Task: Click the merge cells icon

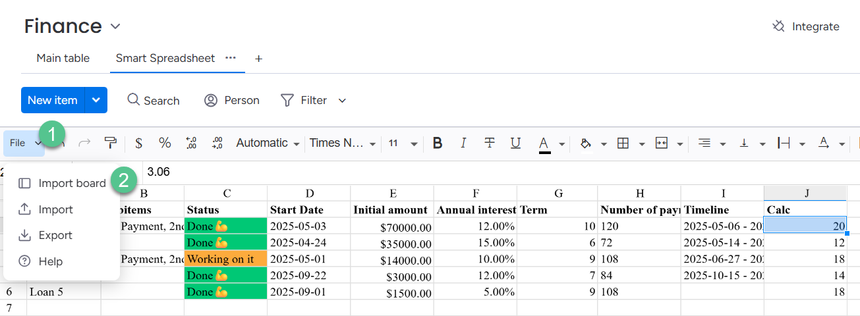Action: tap(662, 143)
